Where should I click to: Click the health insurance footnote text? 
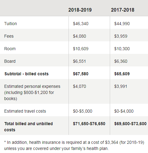74,145
